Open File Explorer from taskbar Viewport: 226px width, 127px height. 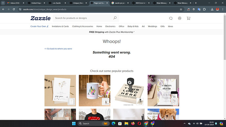coord(126,123)
